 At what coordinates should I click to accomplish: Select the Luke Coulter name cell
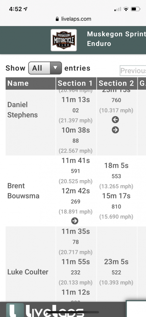(30, 272)
